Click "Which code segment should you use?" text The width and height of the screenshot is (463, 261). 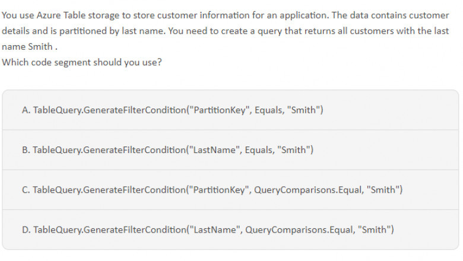pyautogui.click(x=82, y=62)
